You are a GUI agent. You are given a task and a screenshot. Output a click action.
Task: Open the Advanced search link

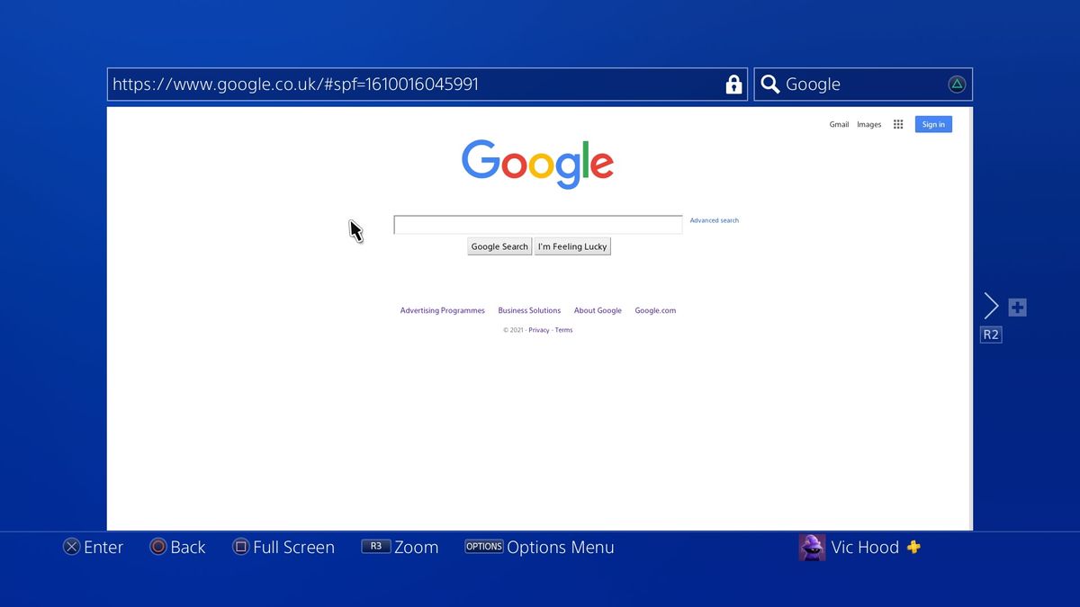coord(714,220)
